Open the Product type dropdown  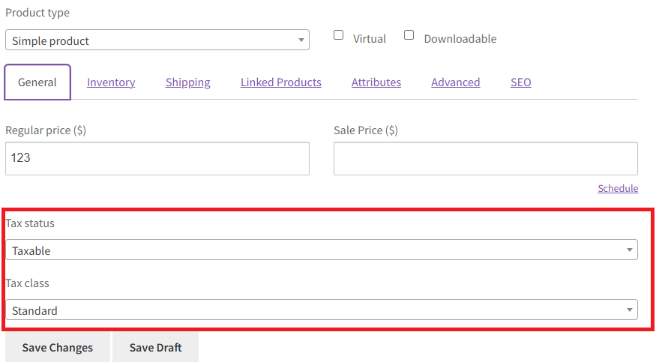pos(157,40)
